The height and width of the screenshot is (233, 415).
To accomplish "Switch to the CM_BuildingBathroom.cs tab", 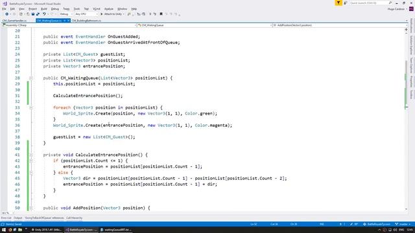I will tap(86, 20).
